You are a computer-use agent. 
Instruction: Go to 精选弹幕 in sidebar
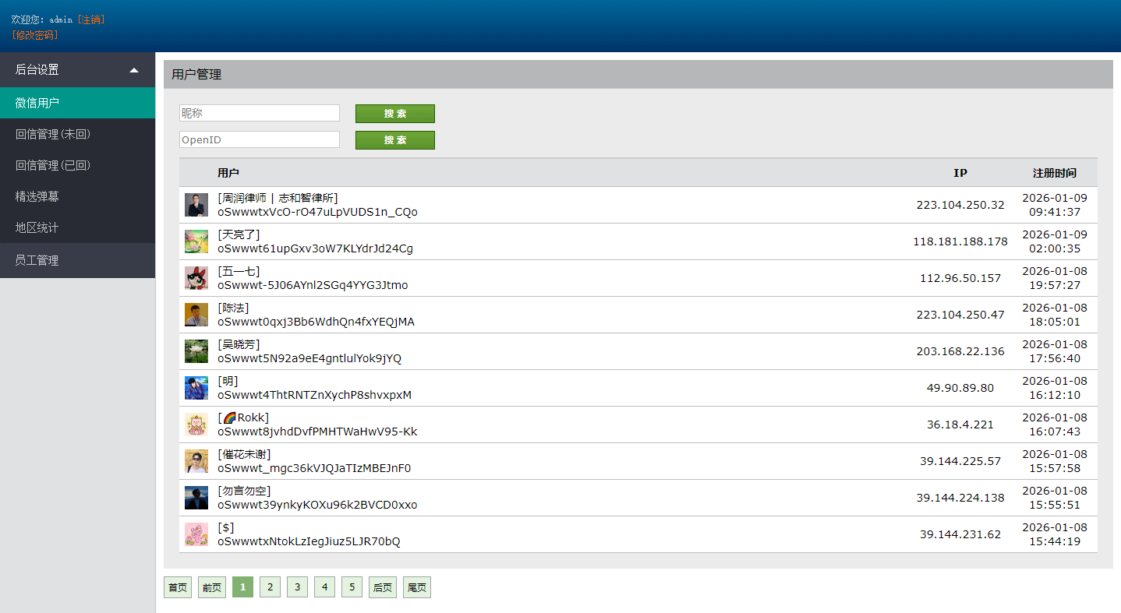(37, 196)
